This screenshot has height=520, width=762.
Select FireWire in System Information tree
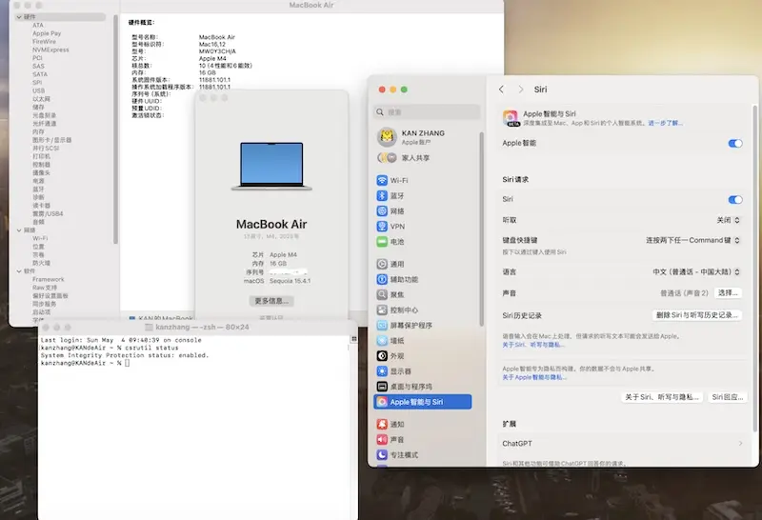click(x=44, y=42)
